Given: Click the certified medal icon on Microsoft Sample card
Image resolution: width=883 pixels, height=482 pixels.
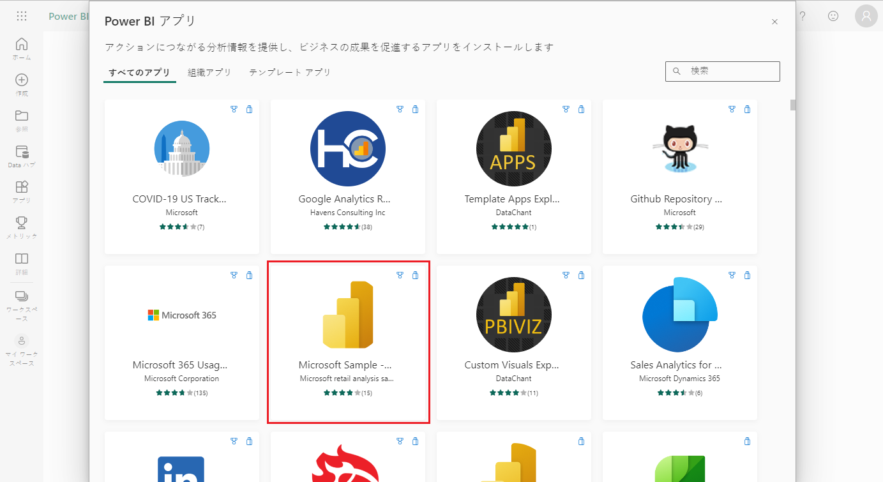Looking at the screenshot, I should click(x=400, y=275).
